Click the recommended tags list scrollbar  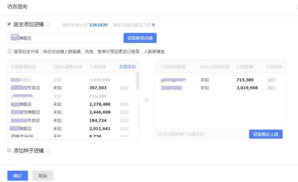[x=137, y=81]
